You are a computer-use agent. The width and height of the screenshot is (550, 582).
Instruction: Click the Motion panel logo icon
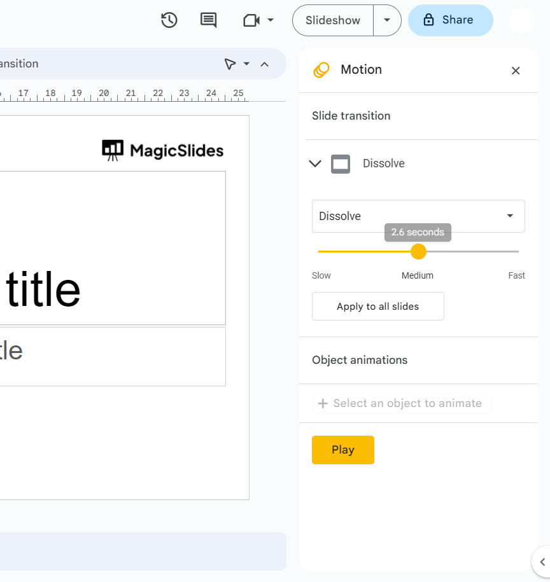point(321,70)
